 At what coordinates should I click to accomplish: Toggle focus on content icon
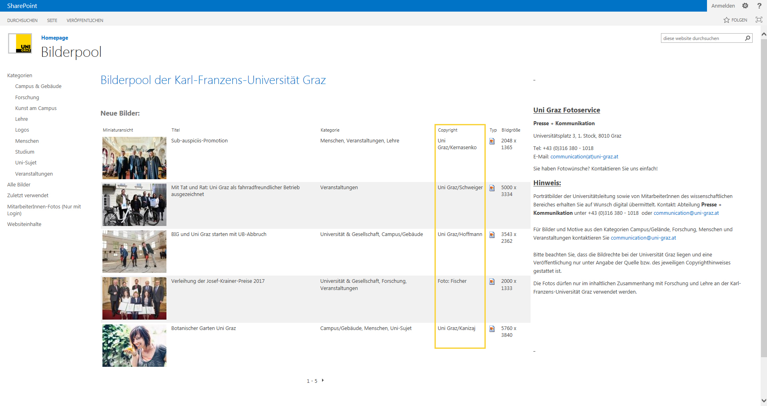(759, 20)
